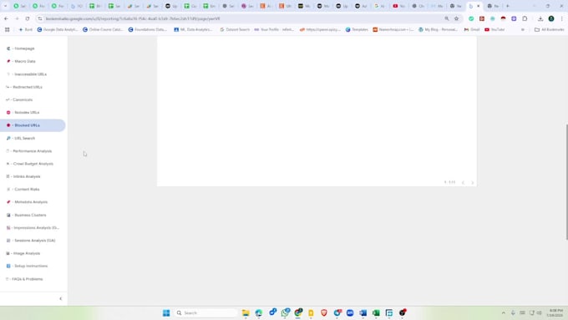The width and height of the screenshot is (568, 320).
Task: Open the Image Analysis page
Action: pyautogui.click(x=23, y=253)
